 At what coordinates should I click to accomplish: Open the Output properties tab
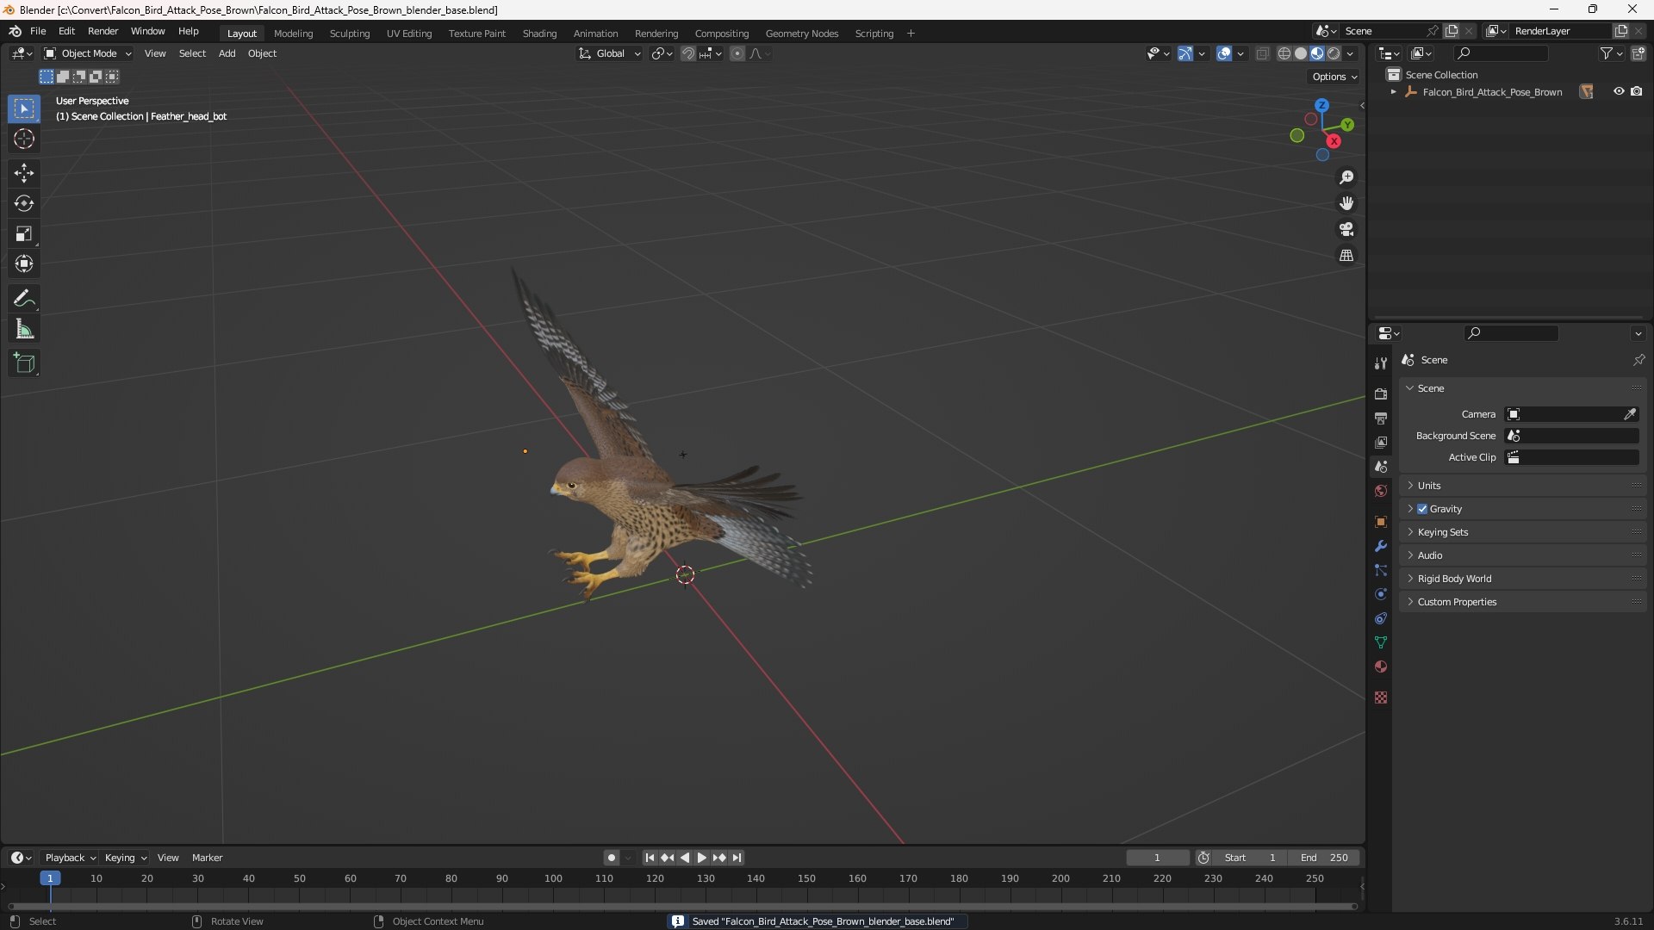[x=1381, y=418]
